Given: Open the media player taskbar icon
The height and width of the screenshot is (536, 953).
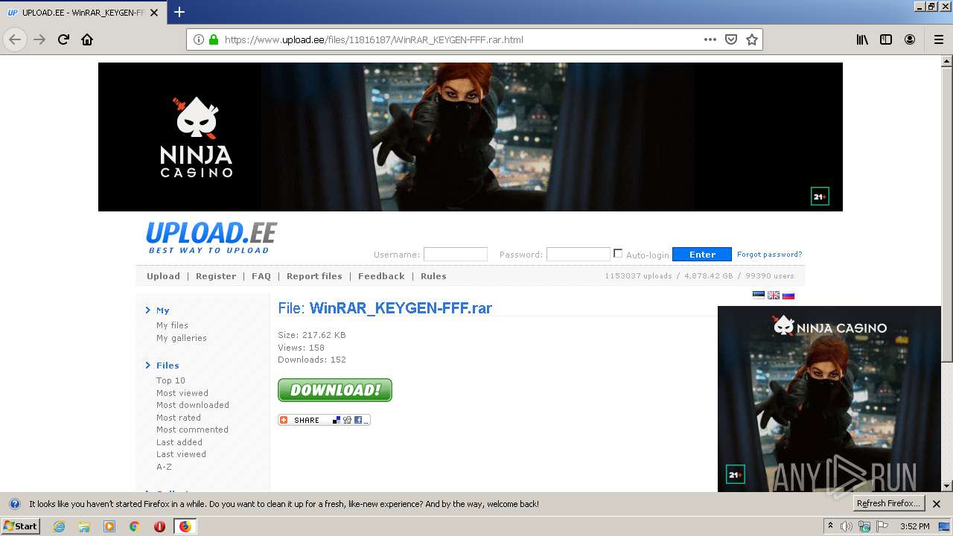Looking at the screenshot, I should coord(109,526).
